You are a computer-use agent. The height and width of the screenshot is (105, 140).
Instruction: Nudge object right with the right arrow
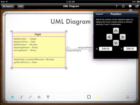tap(123, 37)
